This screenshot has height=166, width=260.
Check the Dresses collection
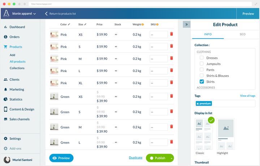[201, 58]
